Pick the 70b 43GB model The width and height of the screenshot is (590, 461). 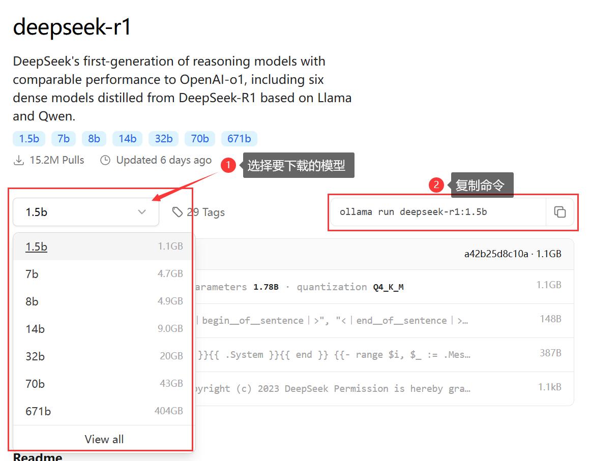(x=104, y=384)
